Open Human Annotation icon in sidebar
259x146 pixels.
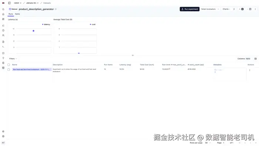click(3, 63)
